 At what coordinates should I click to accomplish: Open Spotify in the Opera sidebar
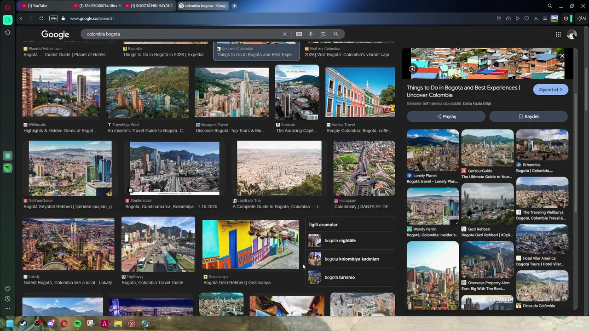(7, 168)
